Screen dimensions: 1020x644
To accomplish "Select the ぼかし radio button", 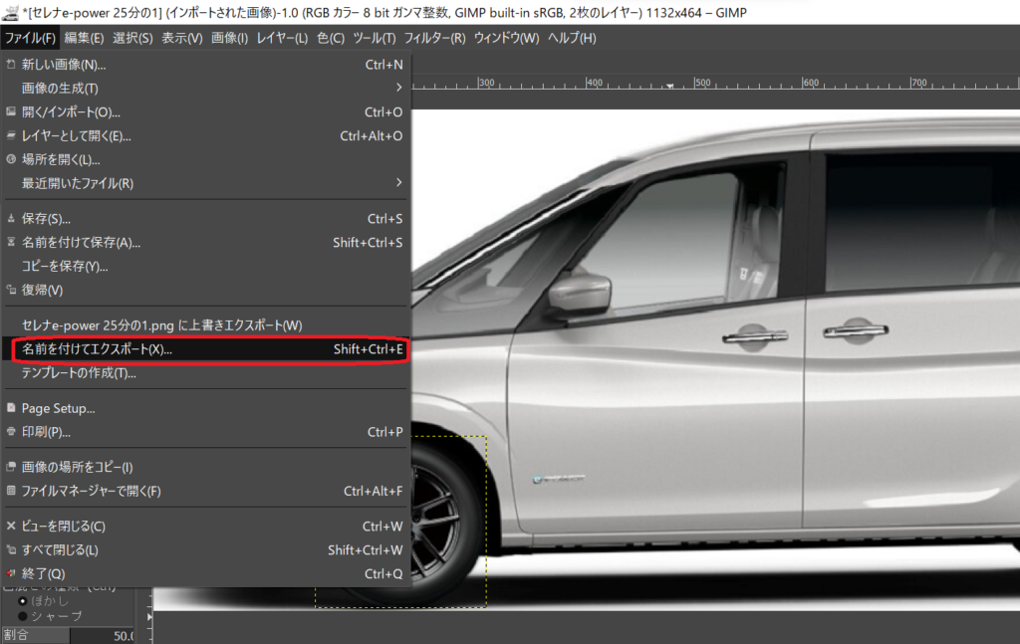I will tap(24, 601).
